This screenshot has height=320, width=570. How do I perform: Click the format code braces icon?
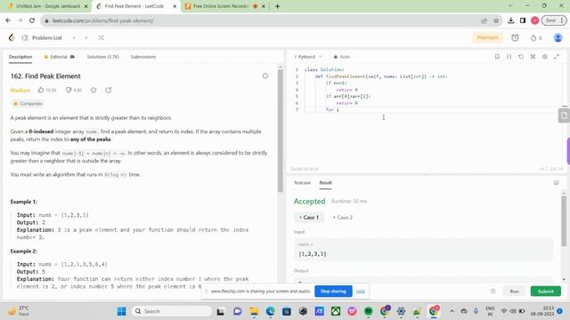[509, 57]
